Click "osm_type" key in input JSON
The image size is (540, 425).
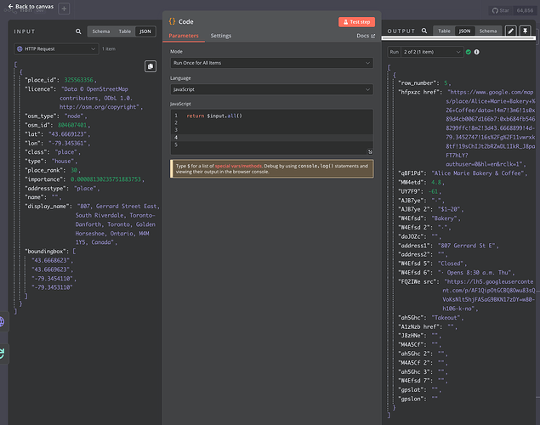coord(42,116)
